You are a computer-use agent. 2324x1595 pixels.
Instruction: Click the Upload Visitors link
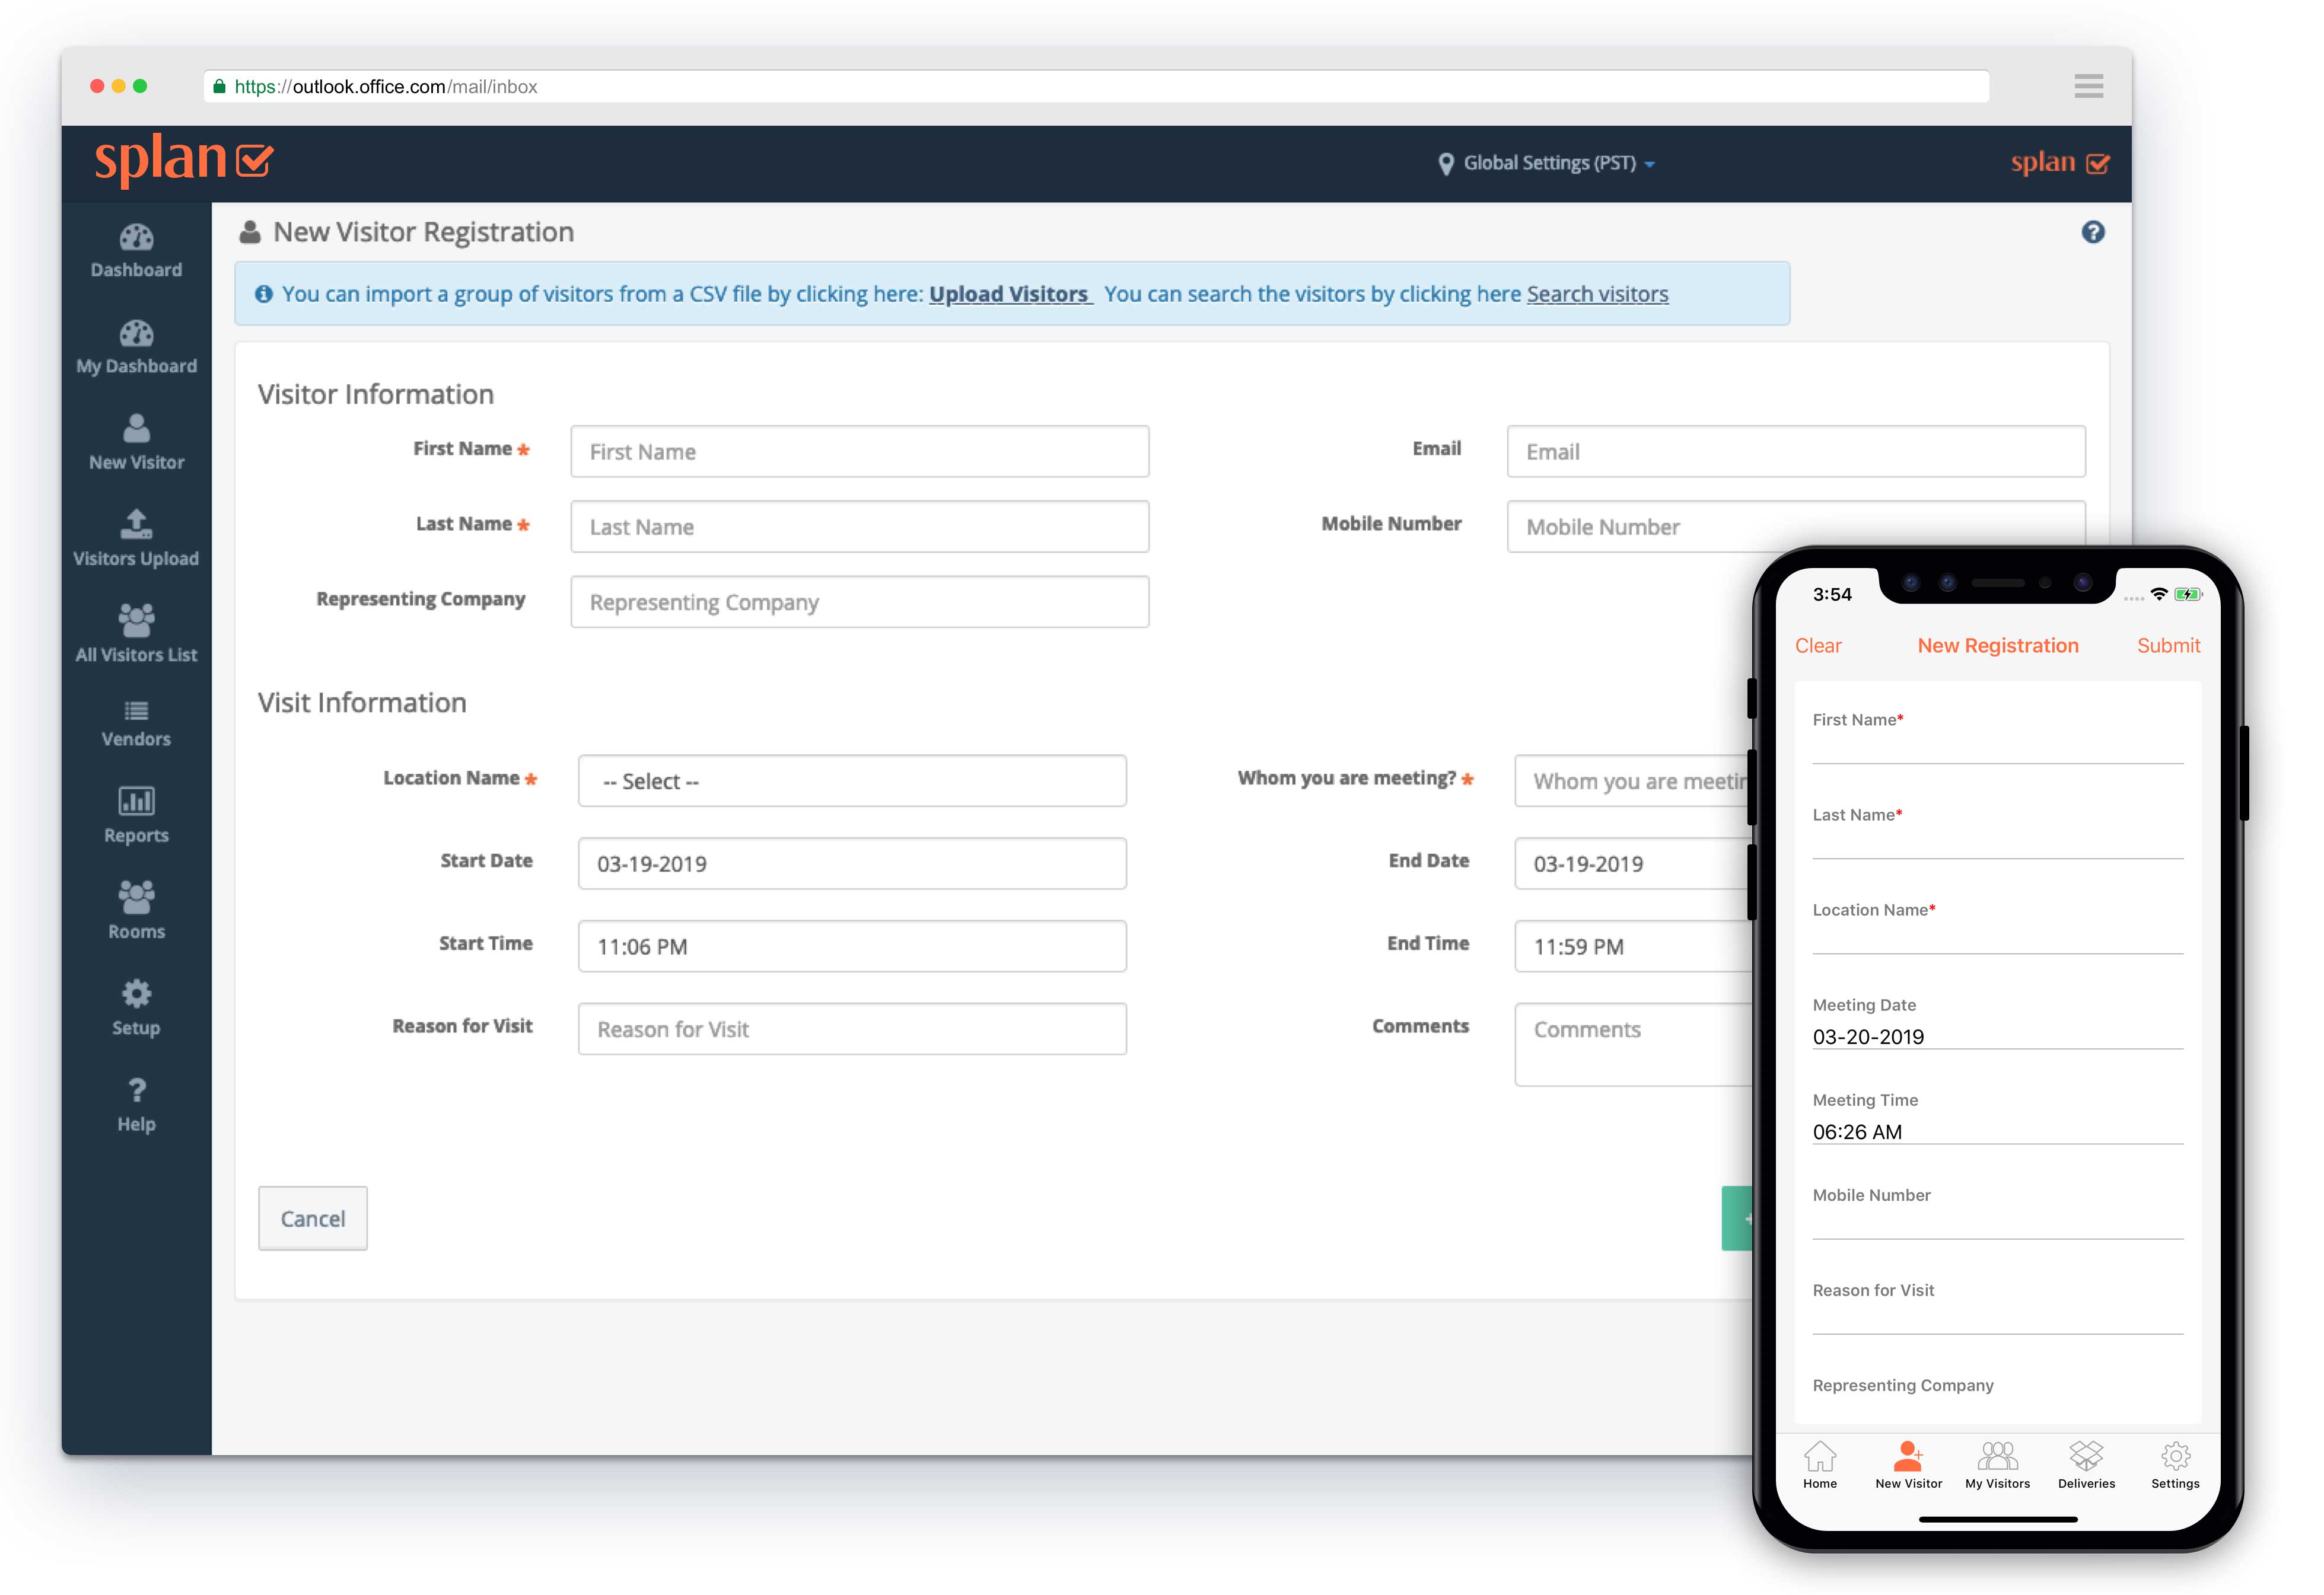point(1008,294)
